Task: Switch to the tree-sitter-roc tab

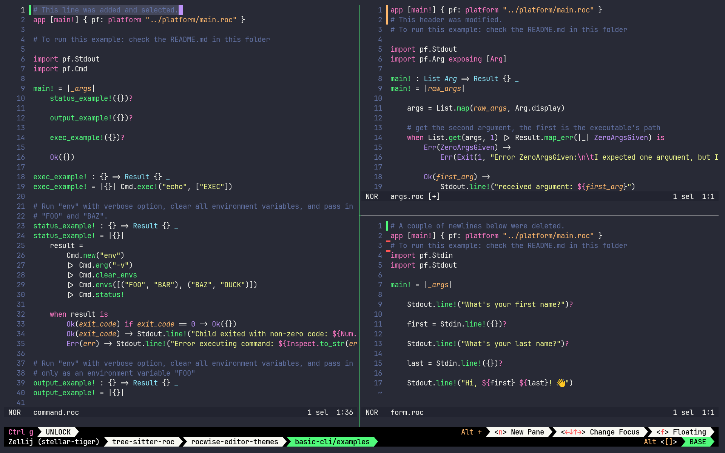Action: (143, 442)
